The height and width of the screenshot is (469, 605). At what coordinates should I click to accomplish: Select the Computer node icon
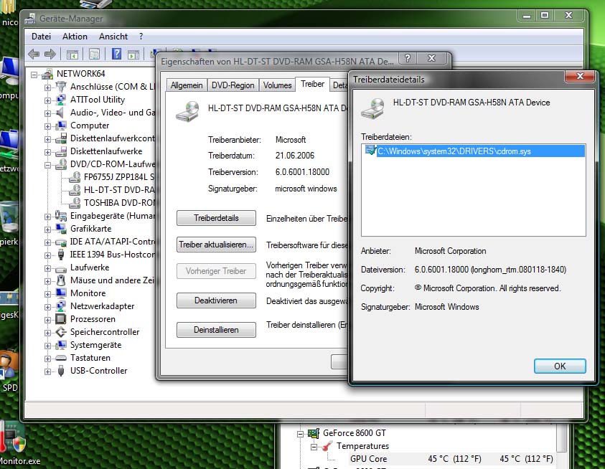[61, 125]
